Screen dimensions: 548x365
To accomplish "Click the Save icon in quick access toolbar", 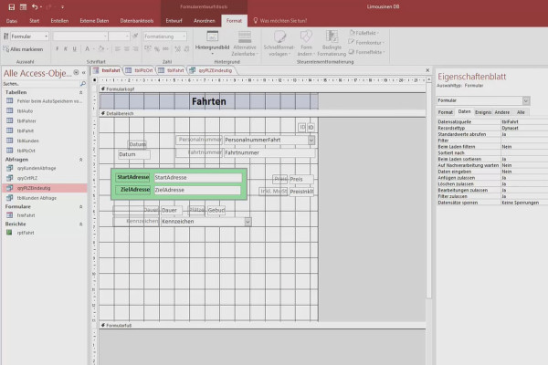I will click(12, 7).
